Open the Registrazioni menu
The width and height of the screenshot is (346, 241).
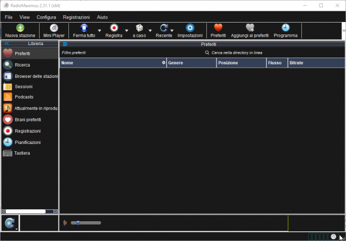coord(76,17)
